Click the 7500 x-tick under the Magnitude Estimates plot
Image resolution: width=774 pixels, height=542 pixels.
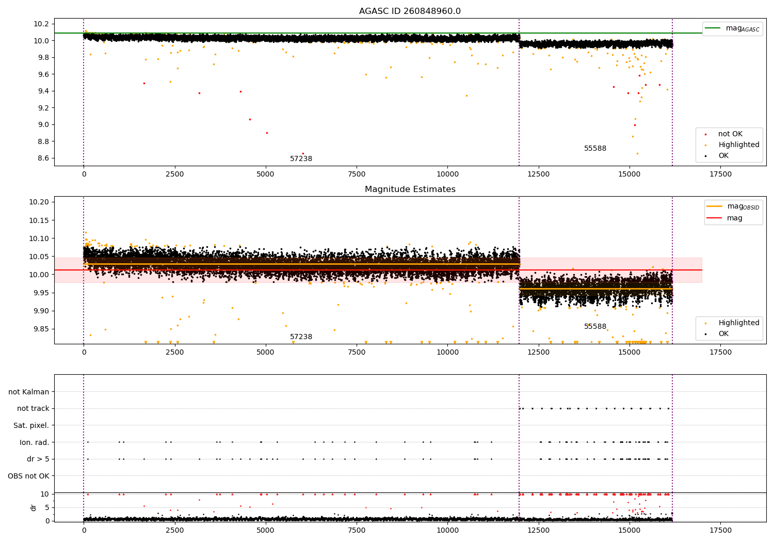(357, 353)
